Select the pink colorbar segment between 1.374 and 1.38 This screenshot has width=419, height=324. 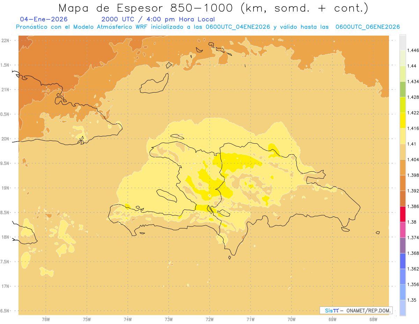(403, 230)
